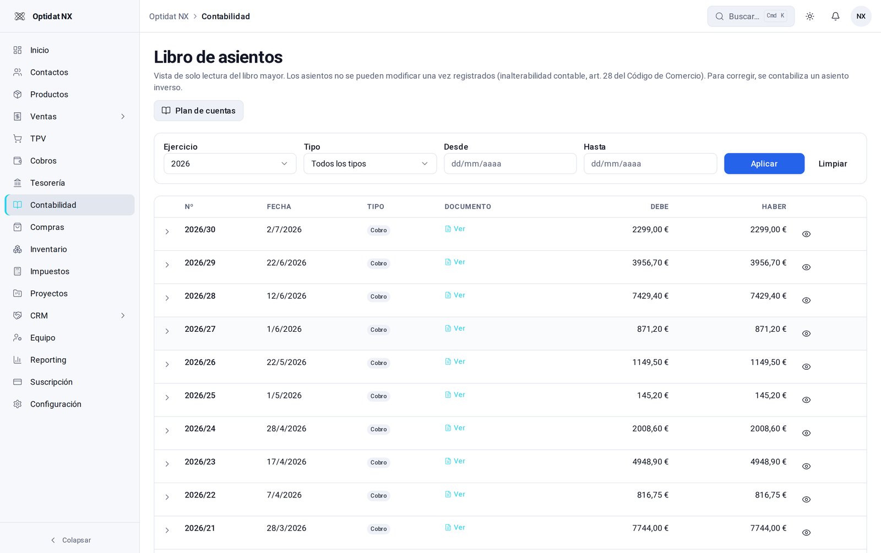This screenshot has height=553, width=881.
Task: Open the Plan de cuentas button
Action: [x=199, y=111]
